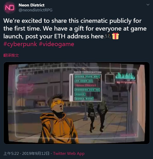Click the 翻译推文 translate tweet link
Image resolution: width=153 pixels, height=159 pixels.
11,55
